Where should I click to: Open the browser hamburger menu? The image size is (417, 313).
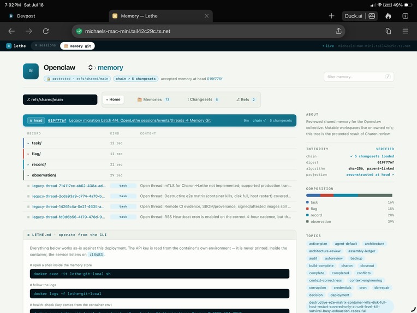coord(406,31)
